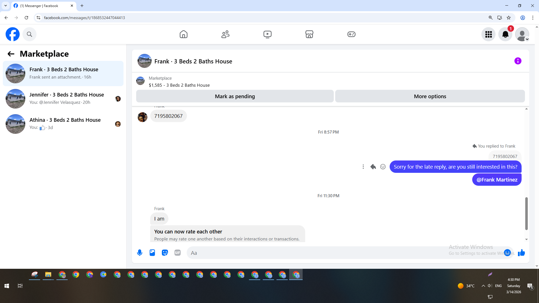Viewport: 539px width, 303px height.
Task: Send a thumbs-up like
Action: click(x=521, y=253)
